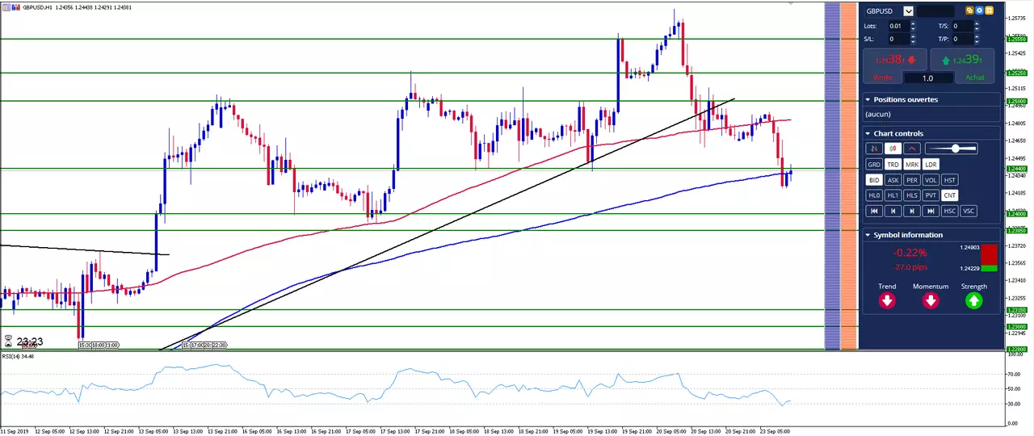Screen dimensions: 1034x436
Task: Toggle the PVT pivot button
Action: pyautogui.click(x=931, y=195)
